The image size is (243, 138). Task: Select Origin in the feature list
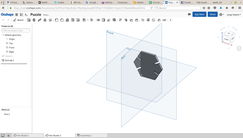pos(12,39)
